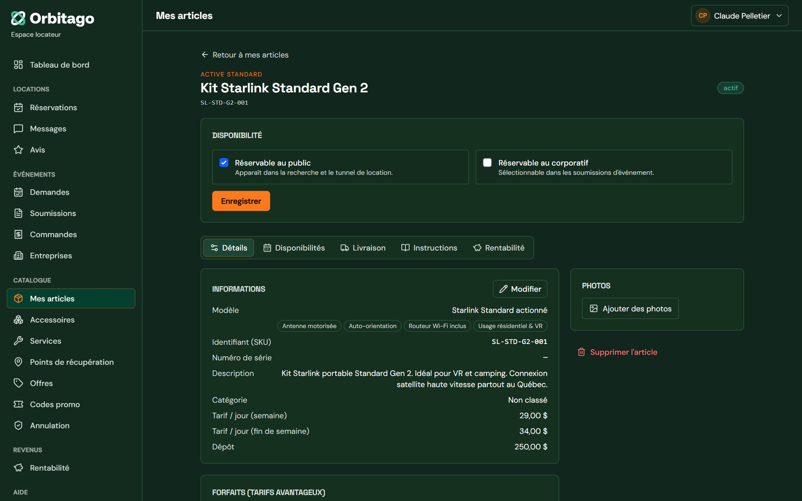Follow Retour à mes articles link
802x501 pixels.
pos(245,55)
